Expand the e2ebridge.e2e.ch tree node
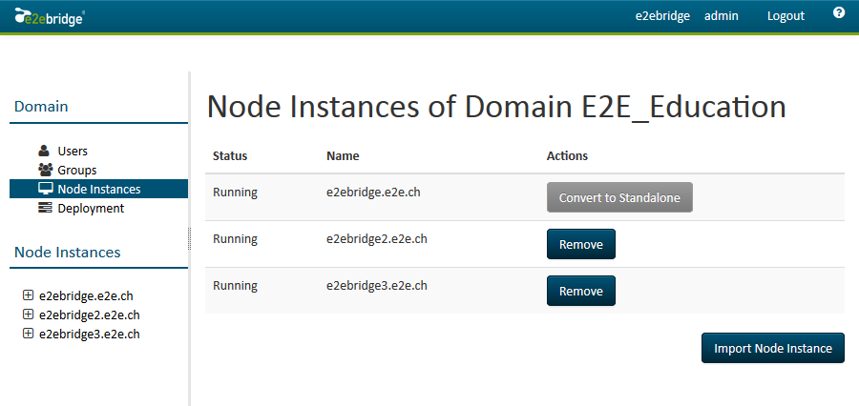Screen dimensions: 859x406 click(x=28, y=295)
